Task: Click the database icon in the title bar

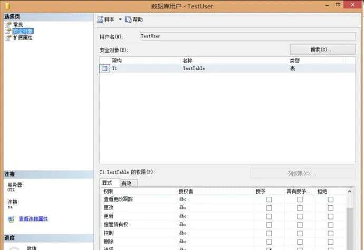Action: click(x=7, y=6)
